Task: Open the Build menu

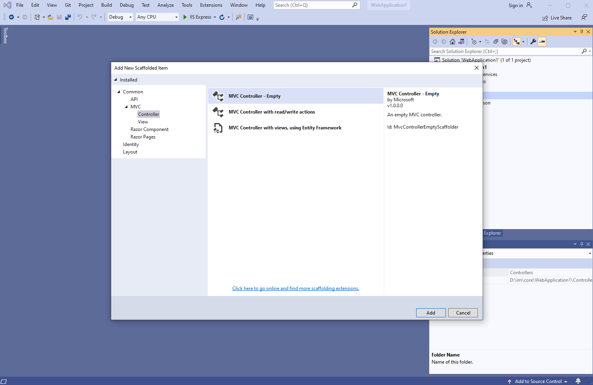Action: tap(106, 5)
